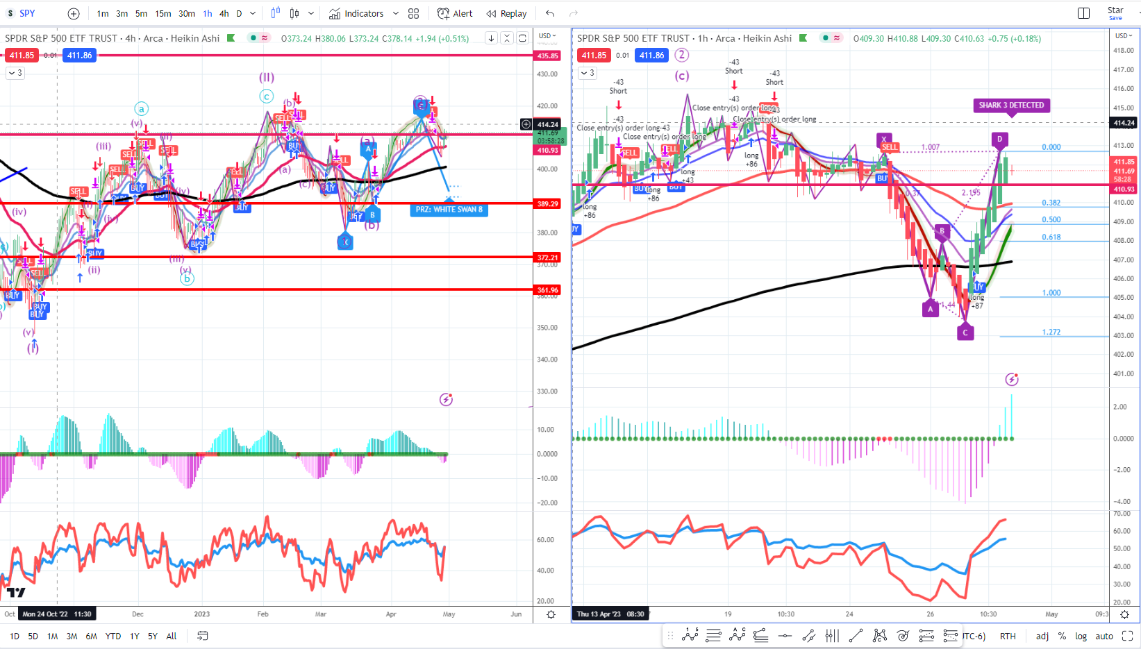The height and width of the screenshot is (649, 1141).
Task: Start bar Replay mode
Action: click(507, 13)
